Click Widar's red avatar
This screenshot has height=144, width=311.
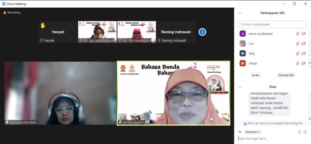pyautogui.click(x=242, y=63)
